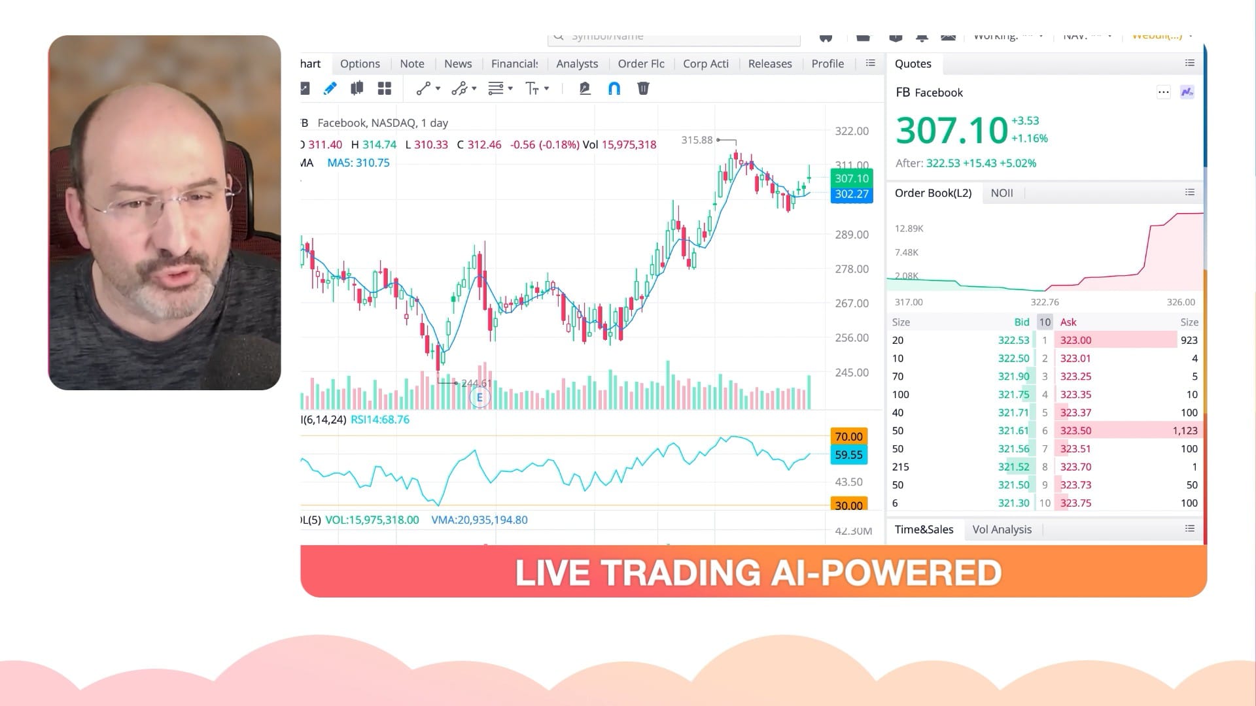The height and width of the screenshot is (706, 1256).
Task: Switch to the News tab
Action: pyautogui.click(x=458, y=63)
